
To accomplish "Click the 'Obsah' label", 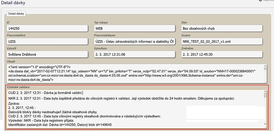I will [11, 61].
